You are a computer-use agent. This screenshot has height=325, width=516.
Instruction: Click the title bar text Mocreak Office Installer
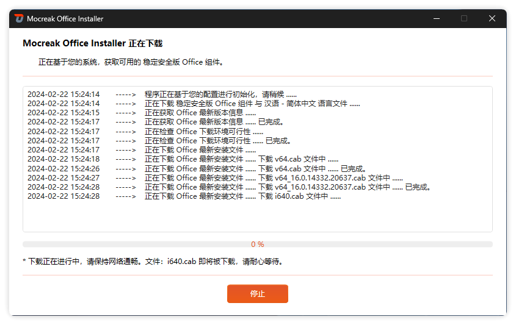tap(65, 19)
